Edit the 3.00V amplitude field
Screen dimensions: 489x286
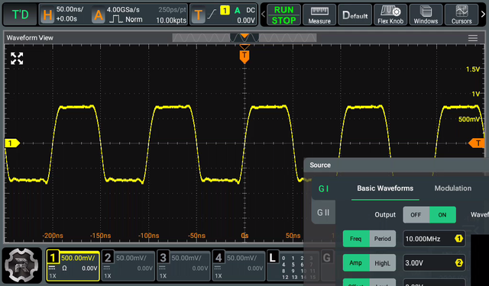(x=434, y=263)
